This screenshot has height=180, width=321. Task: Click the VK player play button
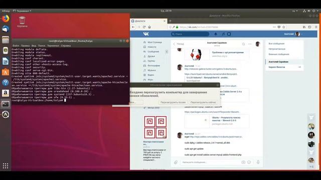coord(229,34)
